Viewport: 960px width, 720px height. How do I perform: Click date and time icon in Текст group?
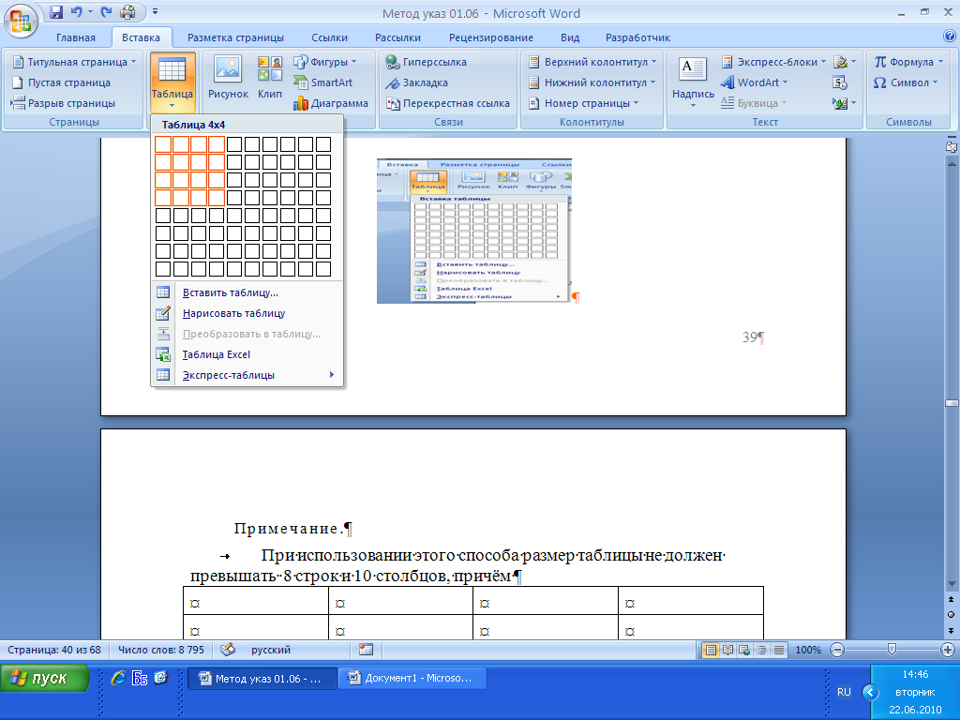(x=840, y=82)
